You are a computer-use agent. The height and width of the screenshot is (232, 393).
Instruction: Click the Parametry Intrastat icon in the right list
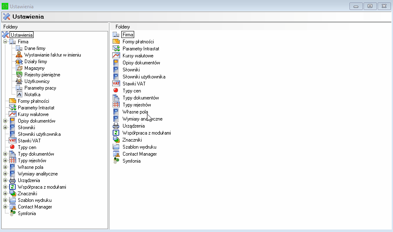coord(116,49)
